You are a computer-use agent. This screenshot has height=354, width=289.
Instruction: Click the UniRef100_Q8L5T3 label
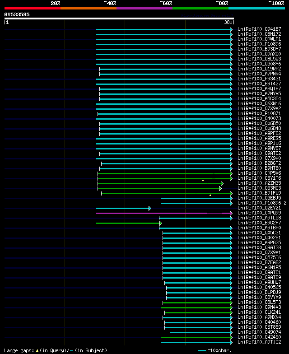tap(259, 303)
